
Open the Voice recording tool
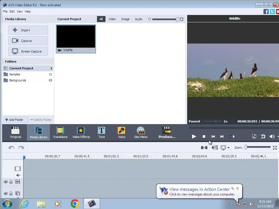click(122, 133)
